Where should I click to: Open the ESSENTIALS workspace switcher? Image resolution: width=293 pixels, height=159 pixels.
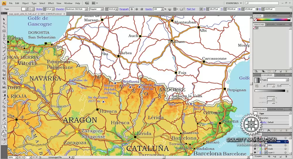234,3
